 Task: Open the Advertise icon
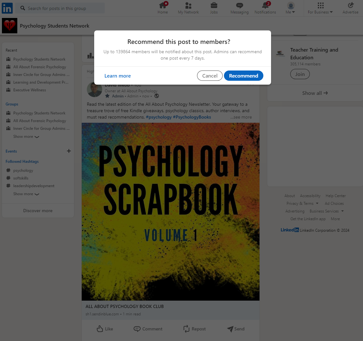351,5
